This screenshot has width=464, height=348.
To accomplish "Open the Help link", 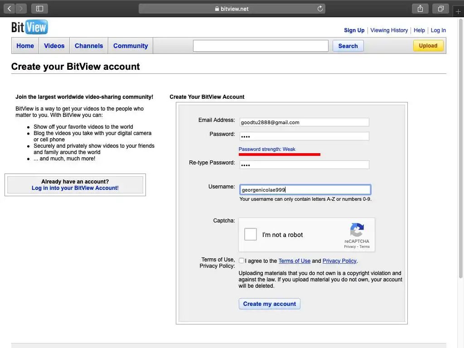I will [x=419, y=30].
